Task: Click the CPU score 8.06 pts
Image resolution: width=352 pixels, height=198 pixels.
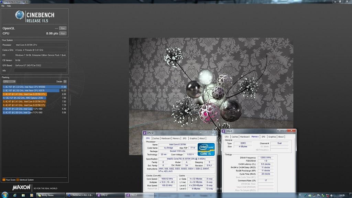Action: pyautogui.click(x=52, y=33)
